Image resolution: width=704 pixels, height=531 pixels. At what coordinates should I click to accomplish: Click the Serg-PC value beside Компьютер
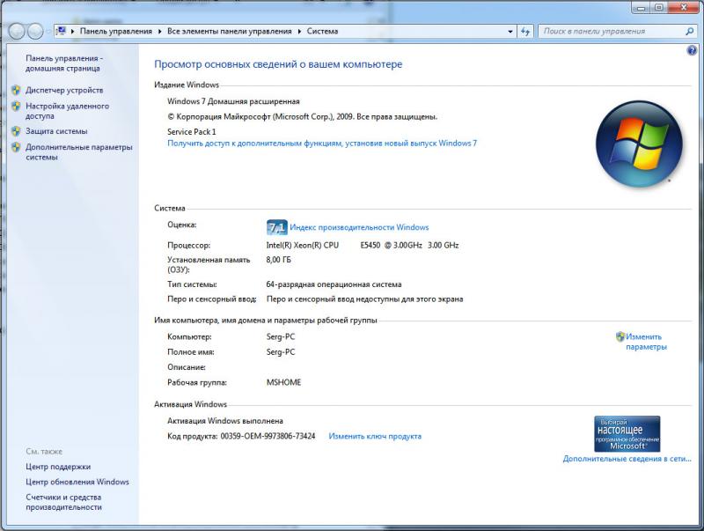pyautogui.click(x=281, y=337)
